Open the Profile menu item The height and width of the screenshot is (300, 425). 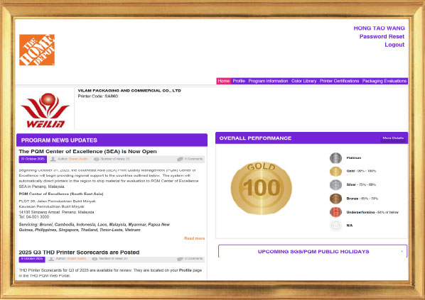[x=239, y=81]
